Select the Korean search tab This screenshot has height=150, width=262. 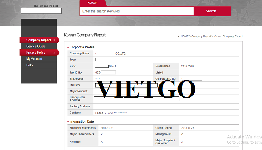pos(92,3)
